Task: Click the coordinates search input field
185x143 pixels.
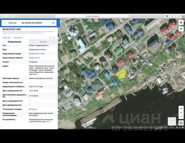Action: coord(35,23)
